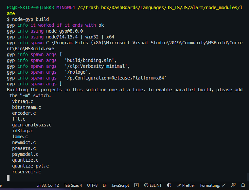Screen dimensions: 249x190
Task: Click the VbrTag.c line in build output
Action: click(x=23, y=101)
